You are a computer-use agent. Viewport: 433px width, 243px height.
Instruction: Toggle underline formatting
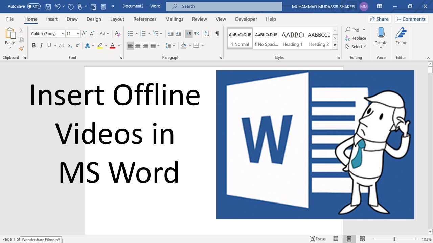[49, 46]
